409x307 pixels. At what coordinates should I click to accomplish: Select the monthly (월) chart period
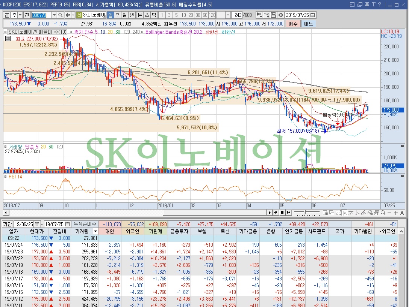point(125,15)
